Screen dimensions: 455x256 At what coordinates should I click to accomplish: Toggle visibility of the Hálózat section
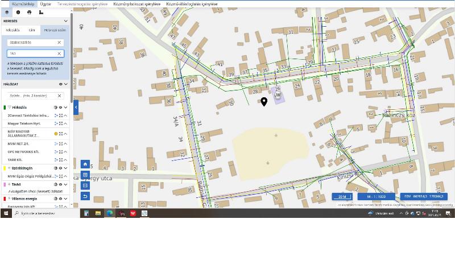click(60, 84)
